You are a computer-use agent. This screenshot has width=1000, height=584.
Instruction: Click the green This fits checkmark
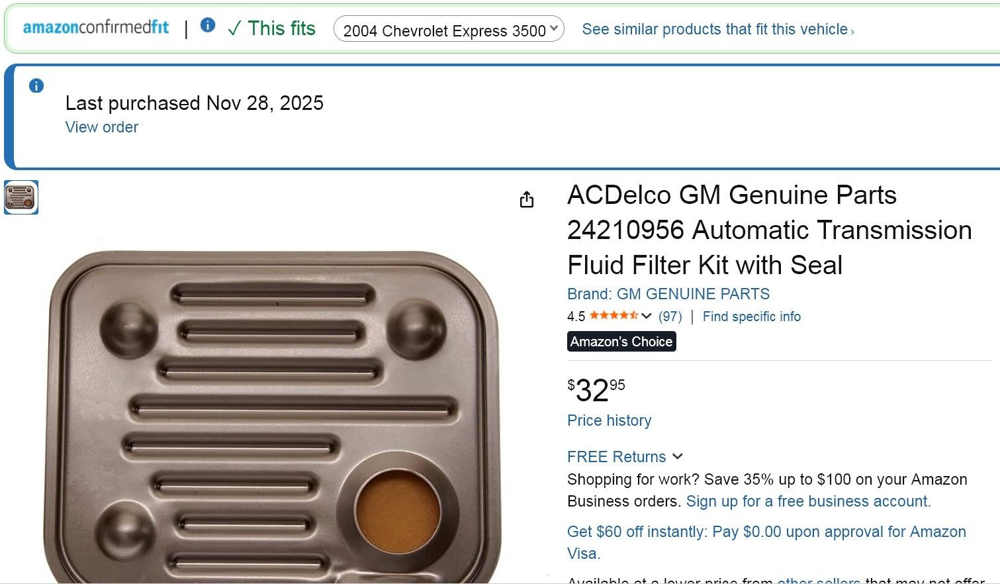(x=234, y=28)
